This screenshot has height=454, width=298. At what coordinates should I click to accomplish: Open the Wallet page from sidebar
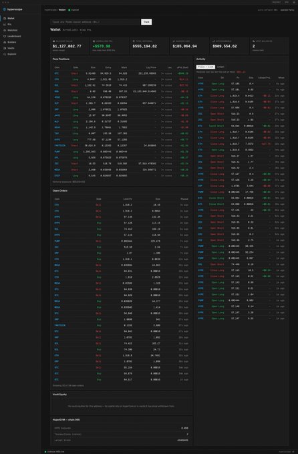(x=20, y=18)
